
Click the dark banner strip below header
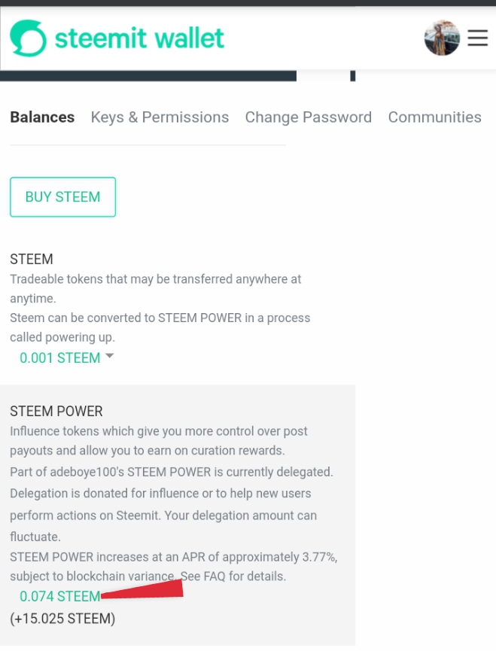click(151, 76)
